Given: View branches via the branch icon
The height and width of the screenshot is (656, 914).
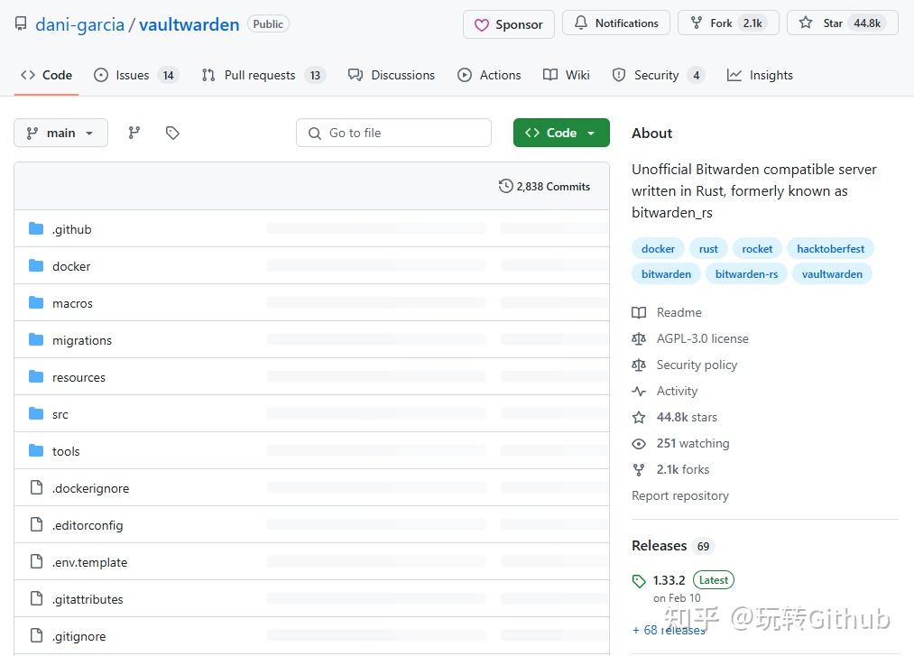Looking at the screenshot, I should [x=134, y=133].
